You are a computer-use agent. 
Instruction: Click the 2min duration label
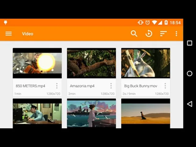pos(72,94)
